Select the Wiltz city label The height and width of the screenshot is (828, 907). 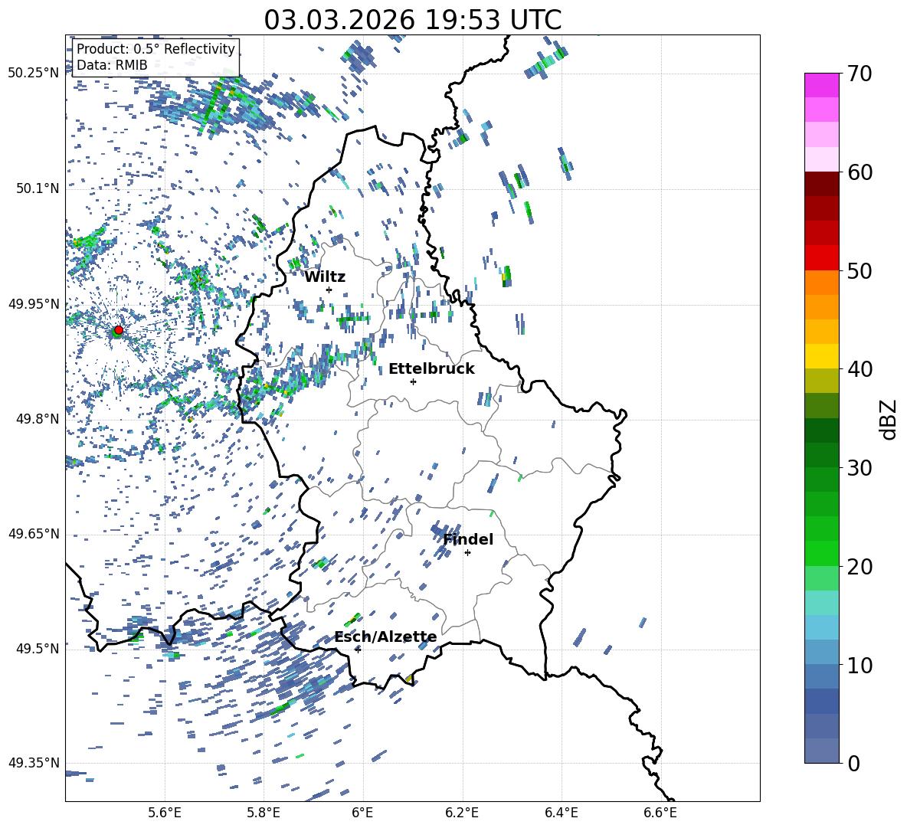[x=325, y=277]
